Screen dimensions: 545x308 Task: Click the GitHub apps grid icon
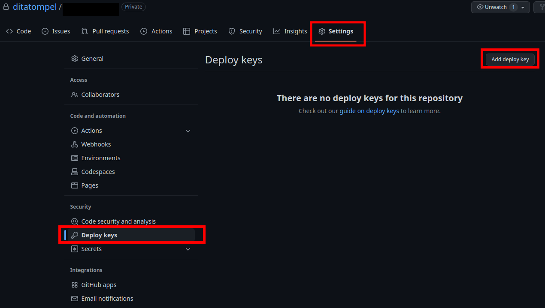click(75, 285)
